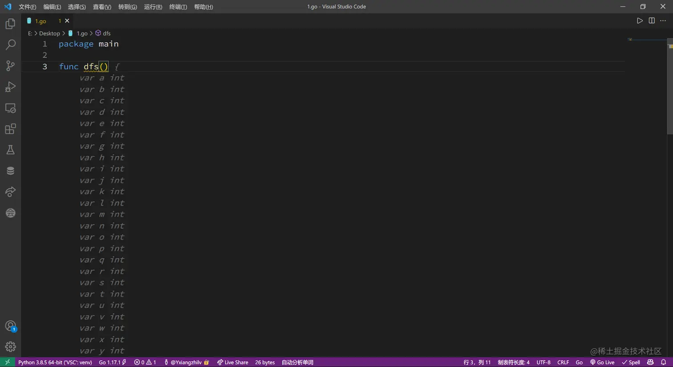
Task: Click 'var y int' suggestion text
Action: [101, 351]
